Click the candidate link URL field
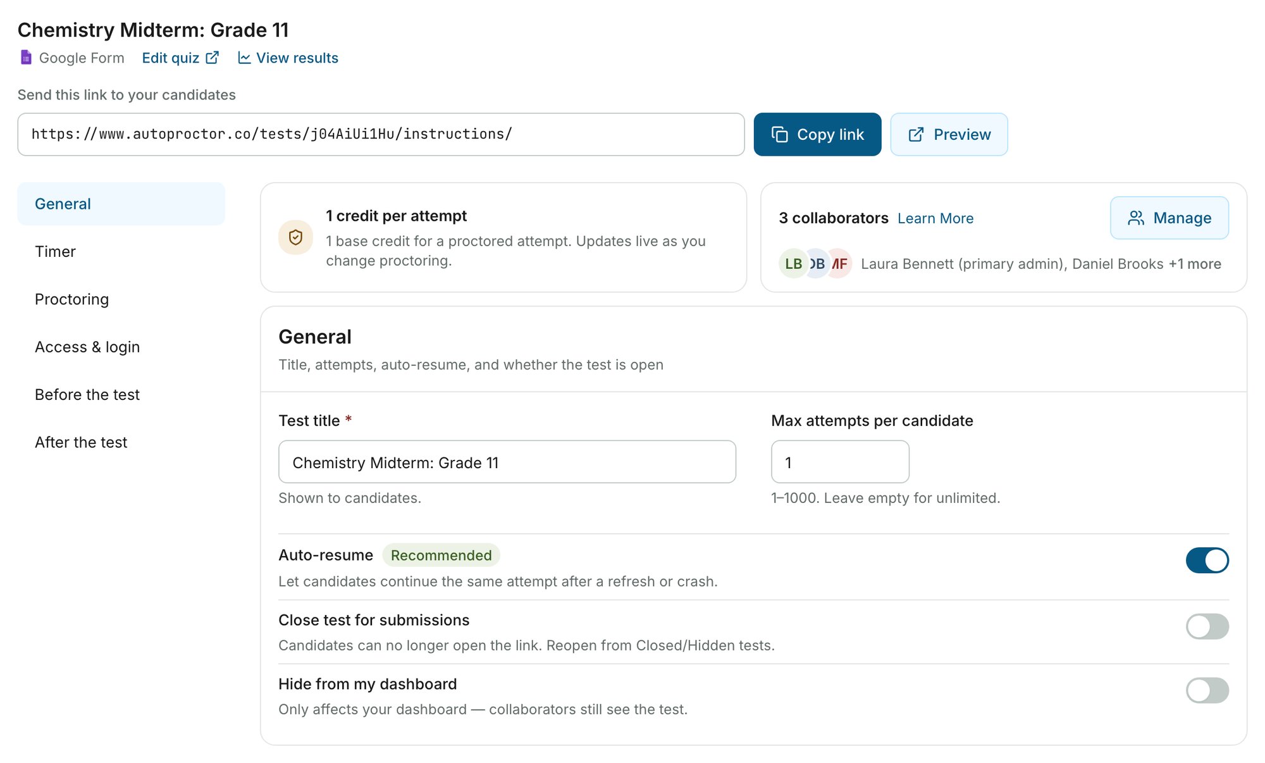This screenshot has height=763, width=1265. 381,134
